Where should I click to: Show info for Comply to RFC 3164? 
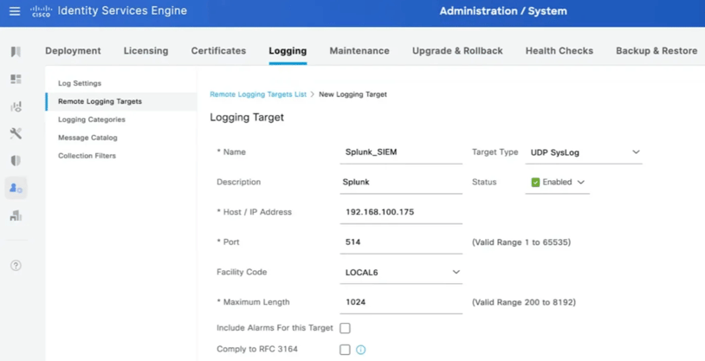[x=360, y=349]
